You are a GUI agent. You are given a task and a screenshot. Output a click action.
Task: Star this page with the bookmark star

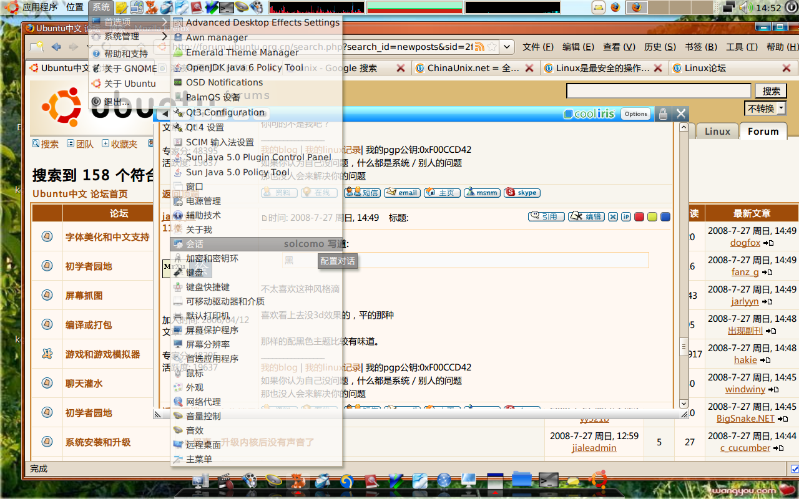492,47
